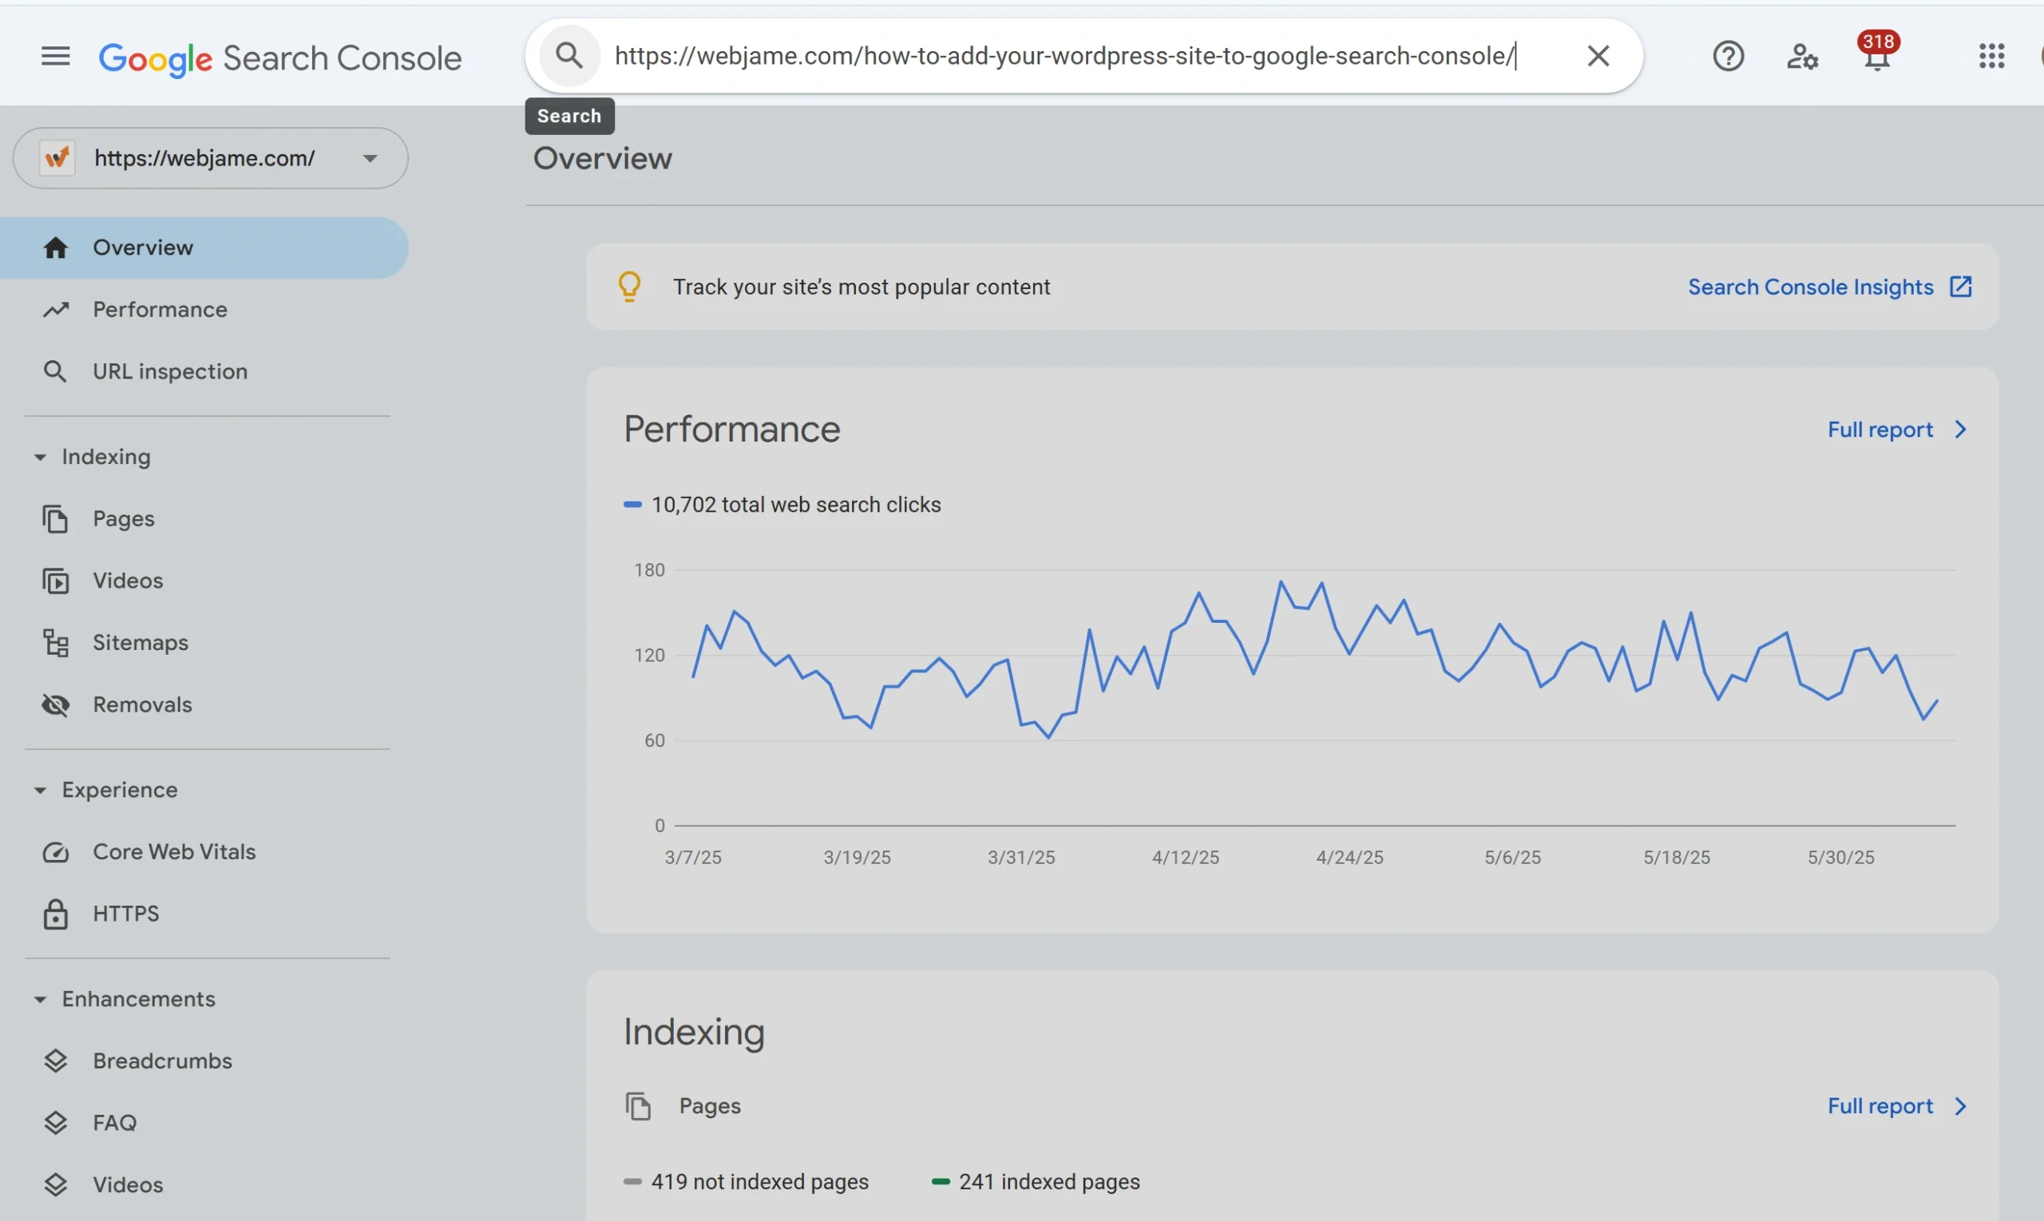Viewport: 2044px width, 1221px height.
Task: Click the external link icon beside Insights
Action: pyautogui.click(x=1960, y=287)
